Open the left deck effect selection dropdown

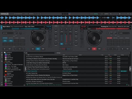pos(8,33)
